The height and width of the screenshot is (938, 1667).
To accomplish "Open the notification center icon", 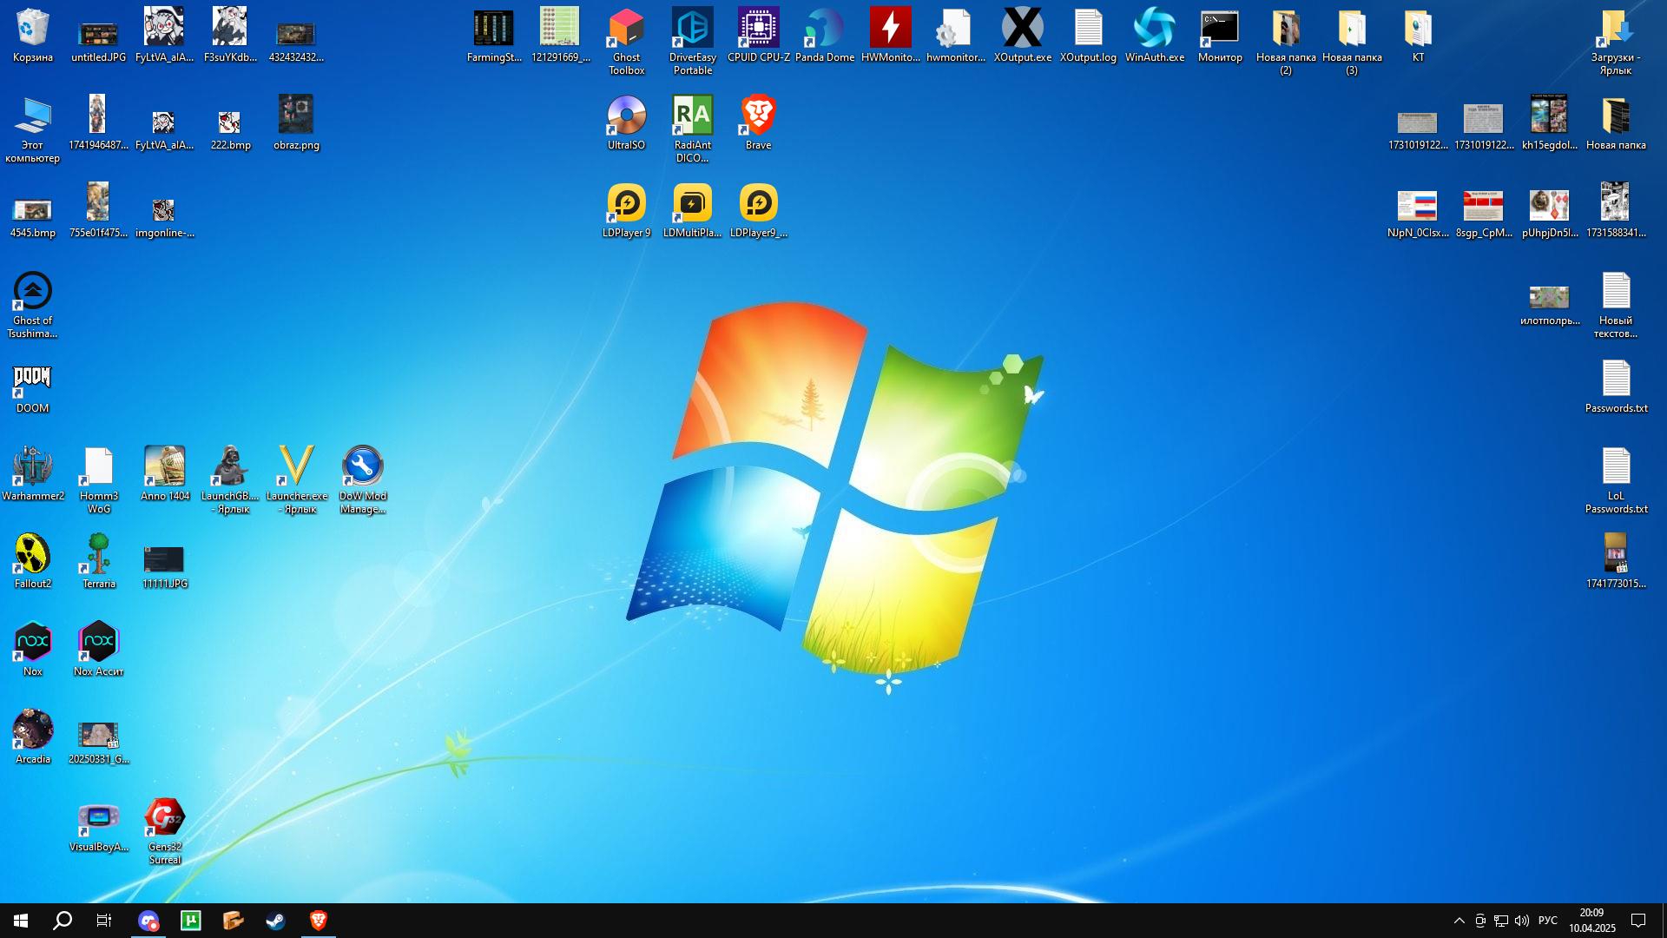I will (x=1639, y=921).
